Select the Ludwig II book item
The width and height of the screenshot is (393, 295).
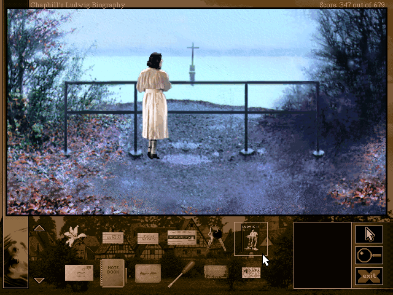[x=251, y=238]
